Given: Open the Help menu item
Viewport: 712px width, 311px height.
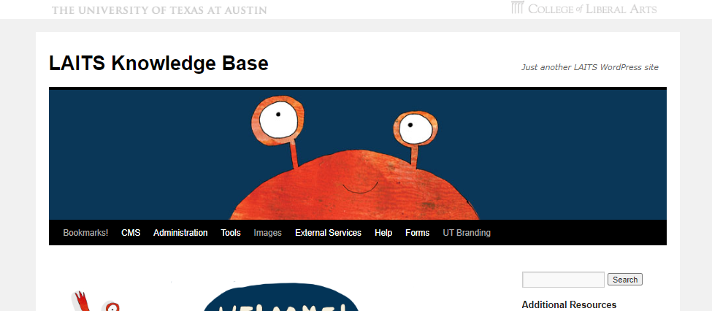Looking at the screenshot, I should point(383,232).
